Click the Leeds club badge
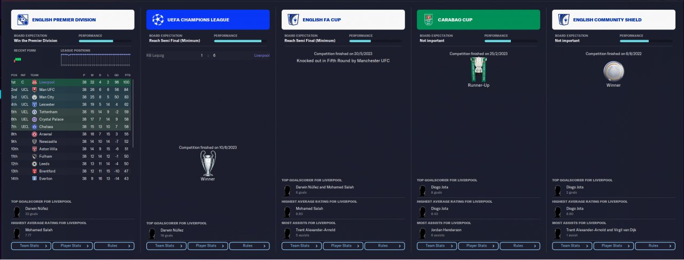Viewport: 684px width, 260px height. pos(34,164)
